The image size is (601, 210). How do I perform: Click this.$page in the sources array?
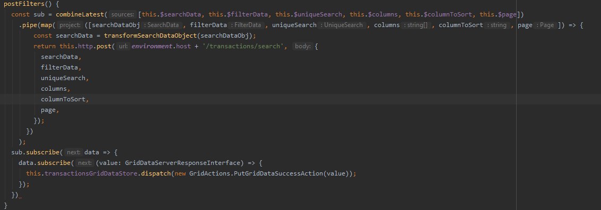[498, 14]
